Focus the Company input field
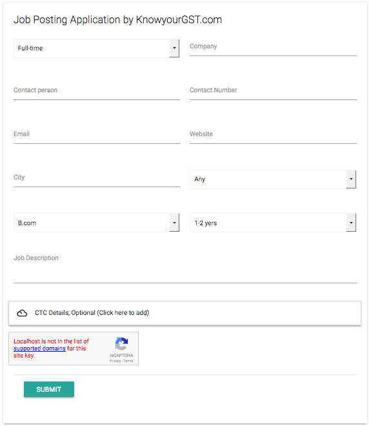The height and width of the screenshot is (426, 369). point(273,48)
